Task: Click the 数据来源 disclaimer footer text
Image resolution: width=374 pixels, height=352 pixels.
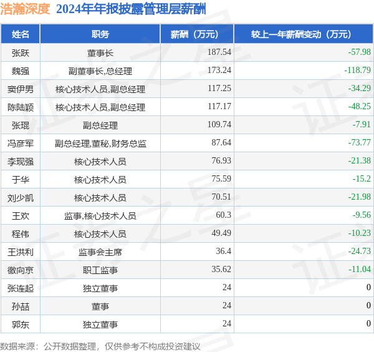Action: point(100,346)
